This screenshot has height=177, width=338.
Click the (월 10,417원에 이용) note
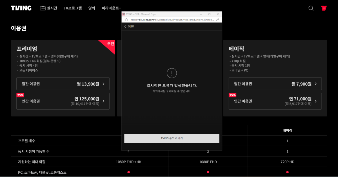pyautogui.click(x=85, y=104)
